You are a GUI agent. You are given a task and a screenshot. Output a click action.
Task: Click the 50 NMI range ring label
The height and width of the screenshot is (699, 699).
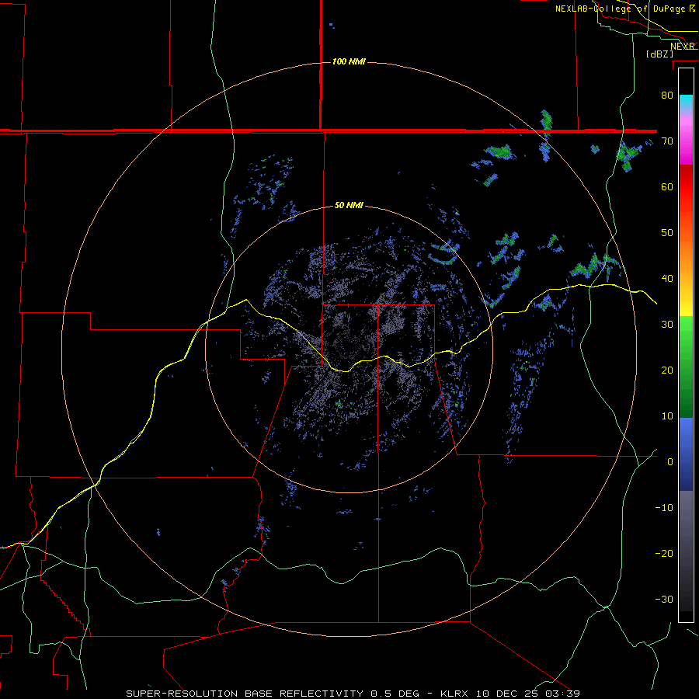click(x=349, y=206)
